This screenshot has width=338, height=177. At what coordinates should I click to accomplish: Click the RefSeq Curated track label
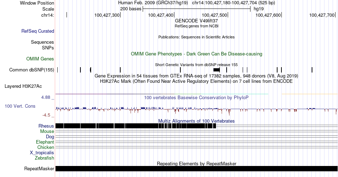[x=38, y=31]
